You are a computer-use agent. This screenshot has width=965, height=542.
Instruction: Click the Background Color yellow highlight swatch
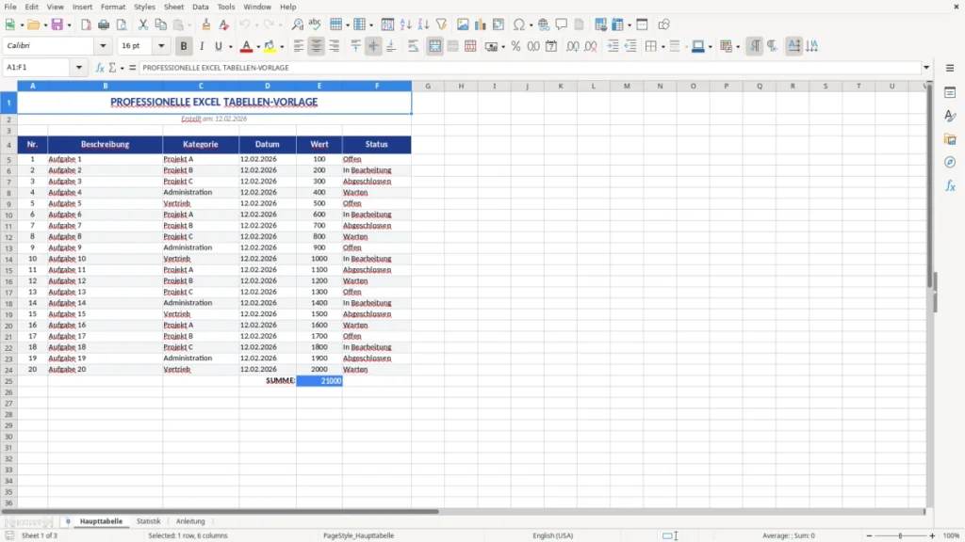click(x=270, y=46)
